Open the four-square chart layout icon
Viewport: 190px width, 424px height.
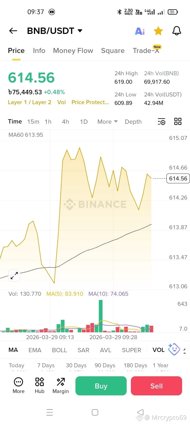(x=178, y=121)
